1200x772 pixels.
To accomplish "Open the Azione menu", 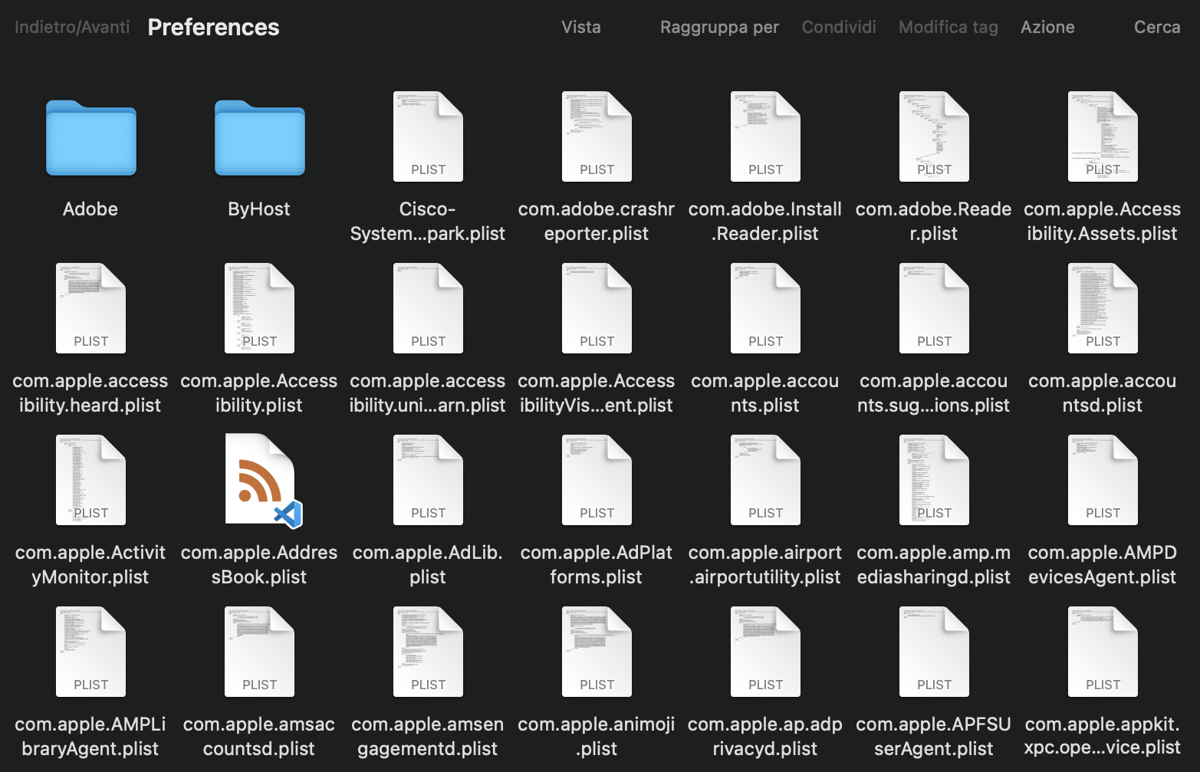I will [x=1047, y=27].
